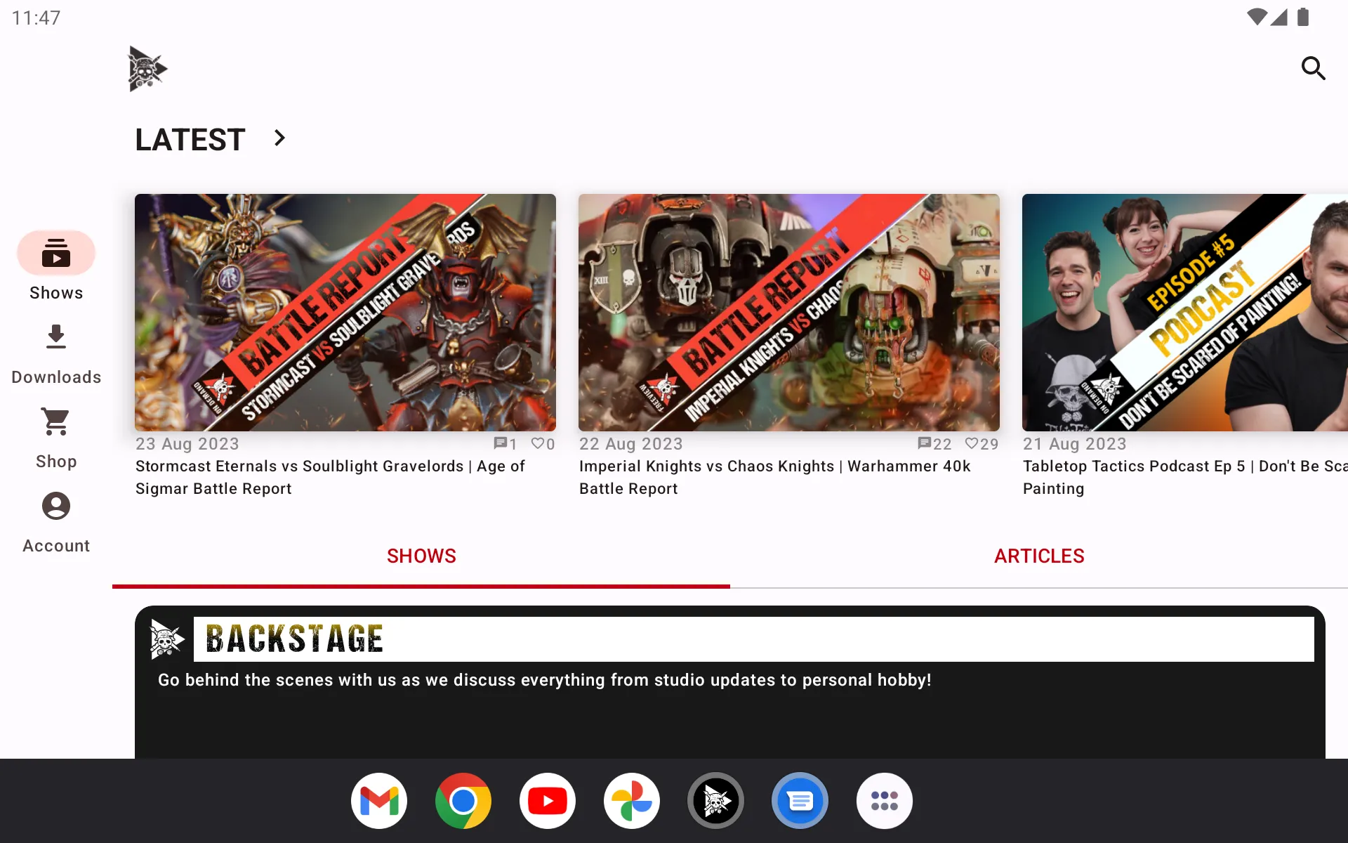Image resolution: width=1348 pixels, height=843 pixels.
Task: Open YouTube app from taskbar
Action: tap(548, 800)
